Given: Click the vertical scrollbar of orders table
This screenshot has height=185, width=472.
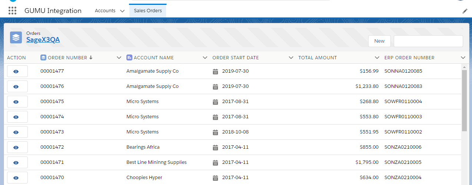Looking at the screenshot, I should click(x=464, y=100).
